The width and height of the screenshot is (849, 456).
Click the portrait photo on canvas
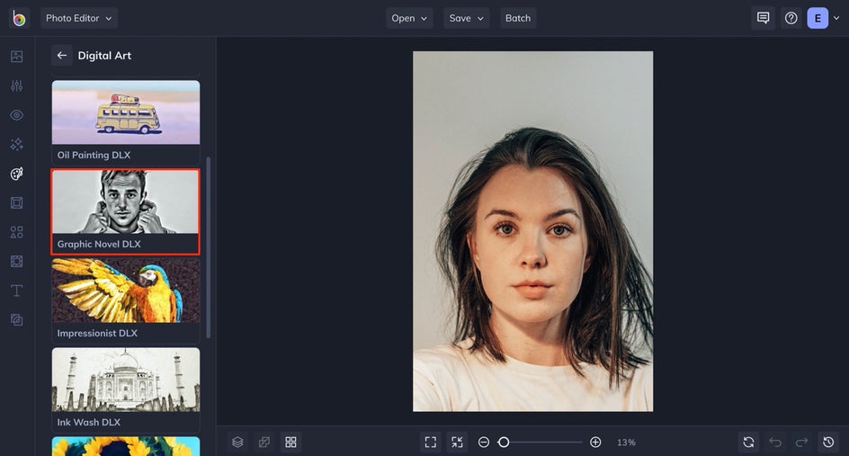pos(532,231)
